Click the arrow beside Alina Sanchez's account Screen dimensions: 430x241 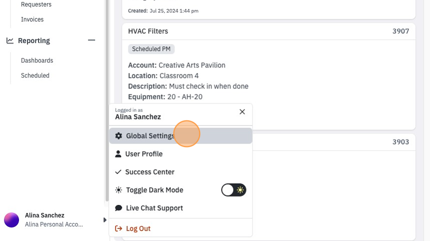[105, 220]
